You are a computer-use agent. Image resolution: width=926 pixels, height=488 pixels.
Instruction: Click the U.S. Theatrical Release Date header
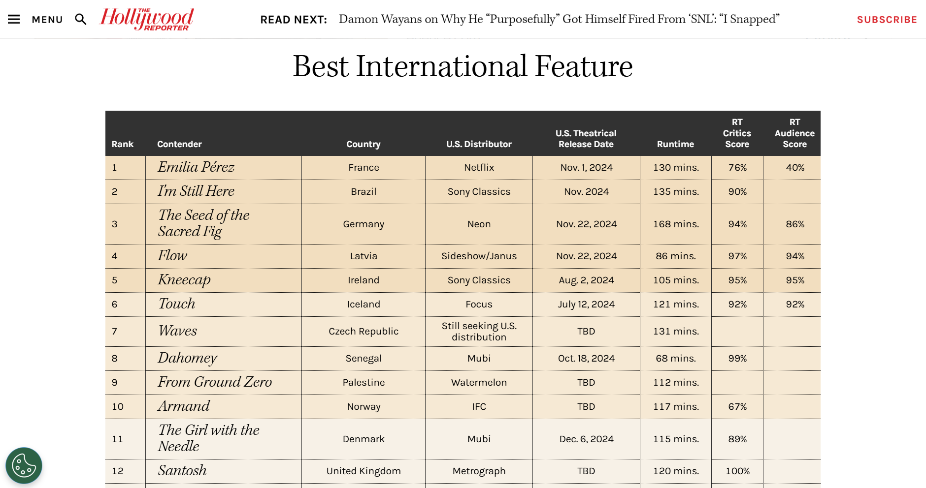click(x=586, y=139)
